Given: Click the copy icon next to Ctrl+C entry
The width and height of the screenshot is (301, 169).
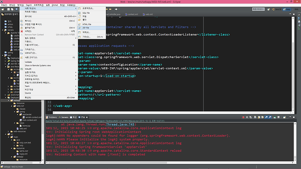Looking at the screenshot, I should pyautogui.click(x=22, y=21).
